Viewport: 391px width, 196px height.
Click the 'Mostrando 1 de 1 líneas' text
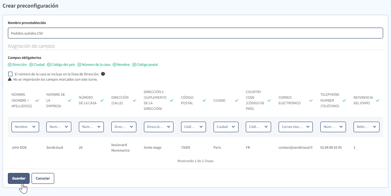coord(195,161)
